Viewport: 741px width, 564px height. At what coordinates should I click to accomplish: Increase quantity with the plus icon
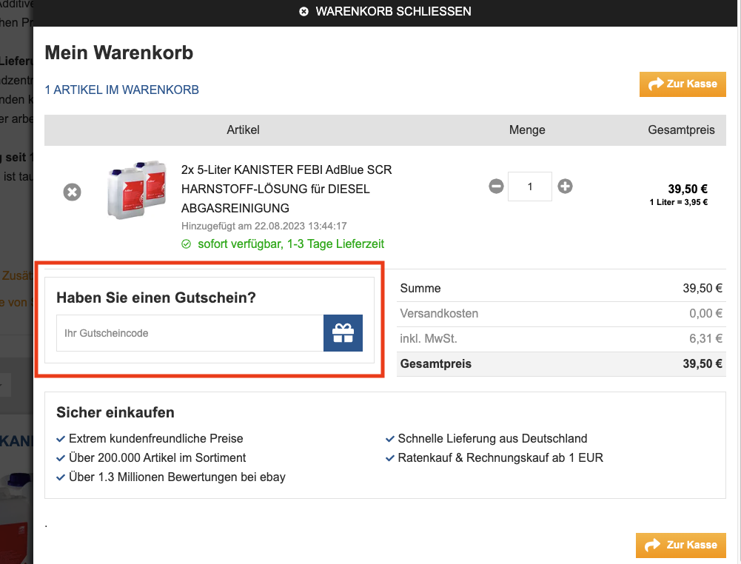[565, 187]
